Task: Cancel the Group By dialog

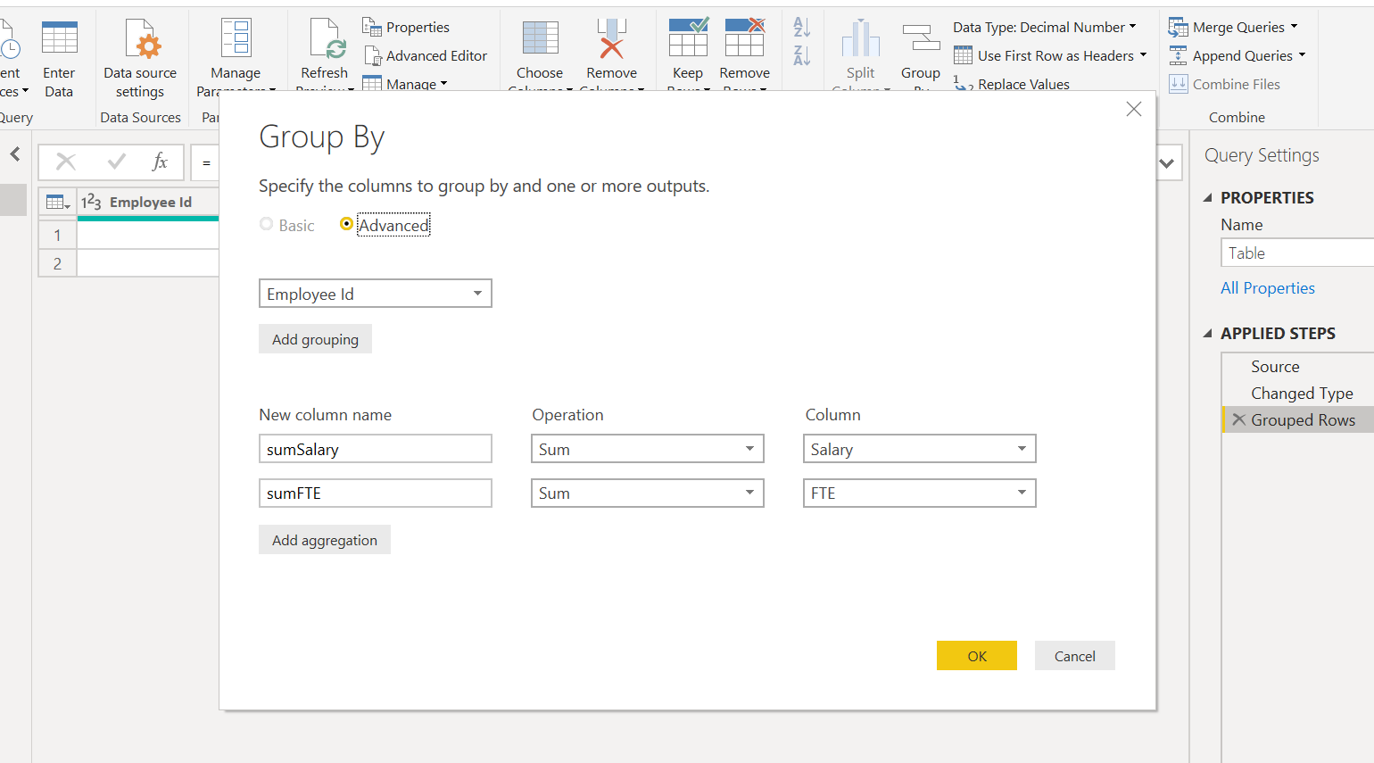Action: [x=1075, y=656]
